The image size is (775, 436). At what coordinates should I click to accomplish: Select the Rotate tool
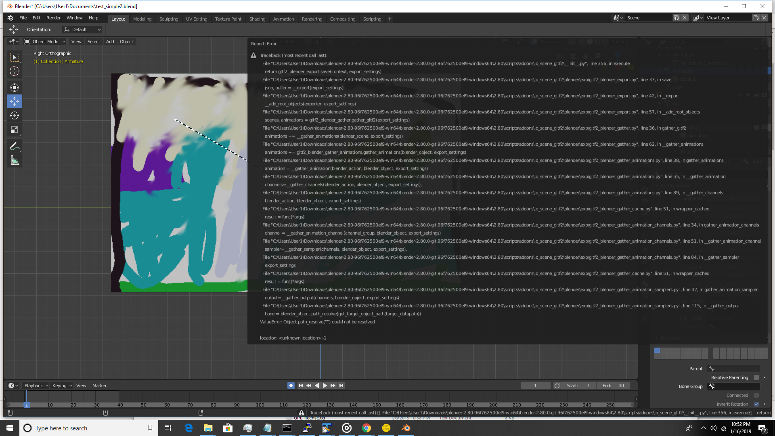pos(15,115)
